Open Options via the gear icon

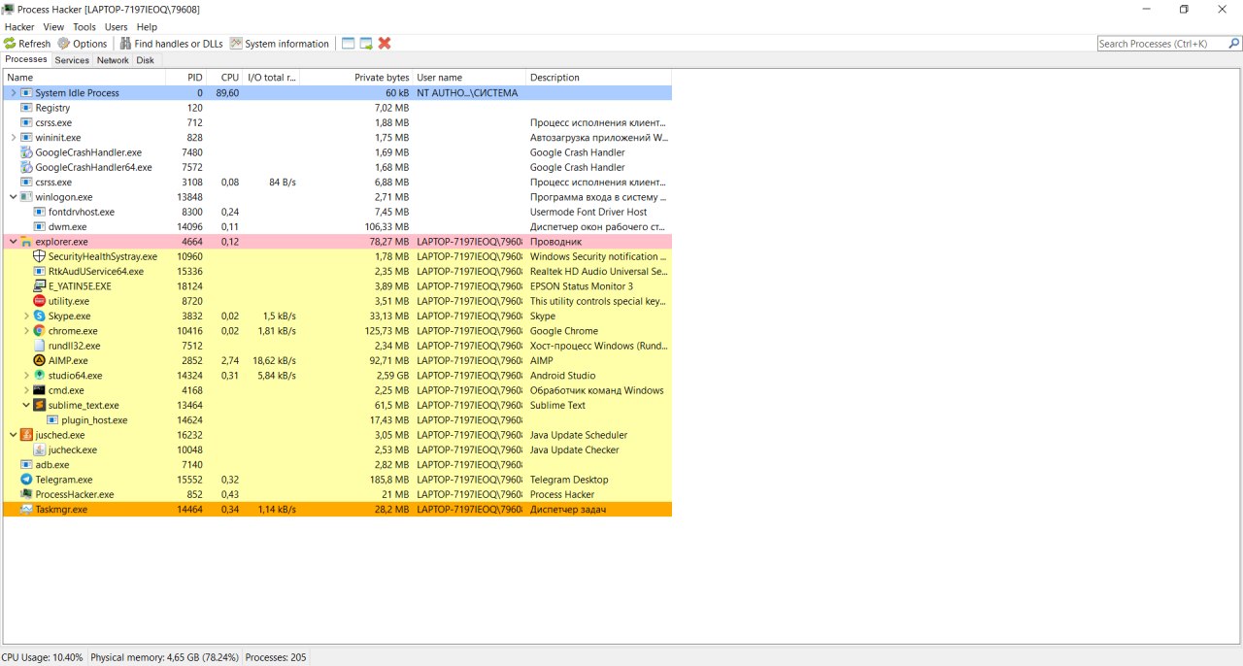coord(64,44)
